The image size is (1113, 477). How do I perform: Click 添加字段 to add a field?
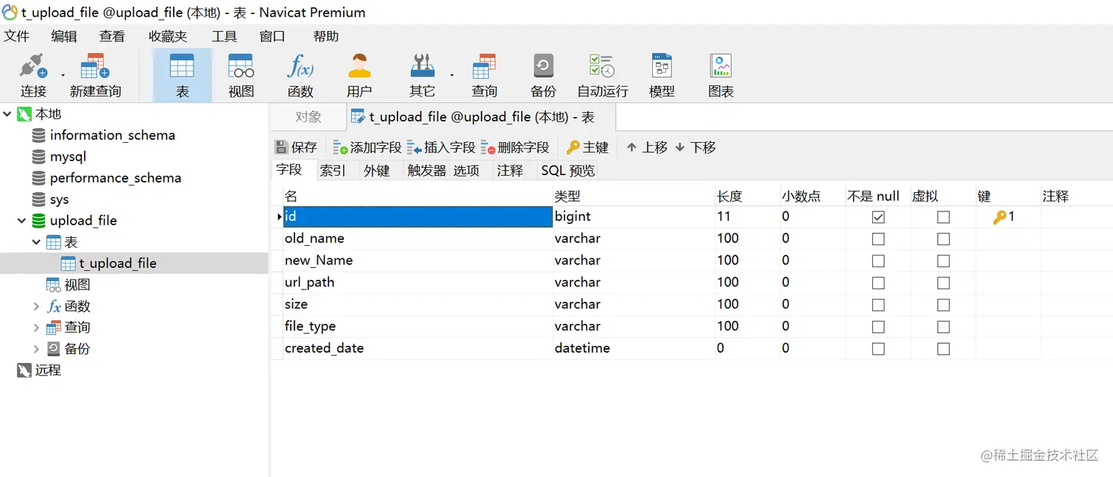(367, 147)
